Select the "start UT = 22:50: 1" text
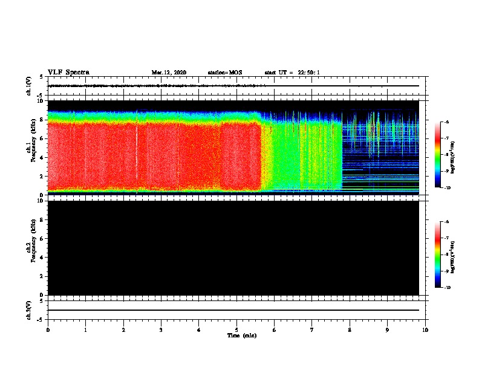Image resolution: width=479 pixels, height=370 pixels. point(292,73)
